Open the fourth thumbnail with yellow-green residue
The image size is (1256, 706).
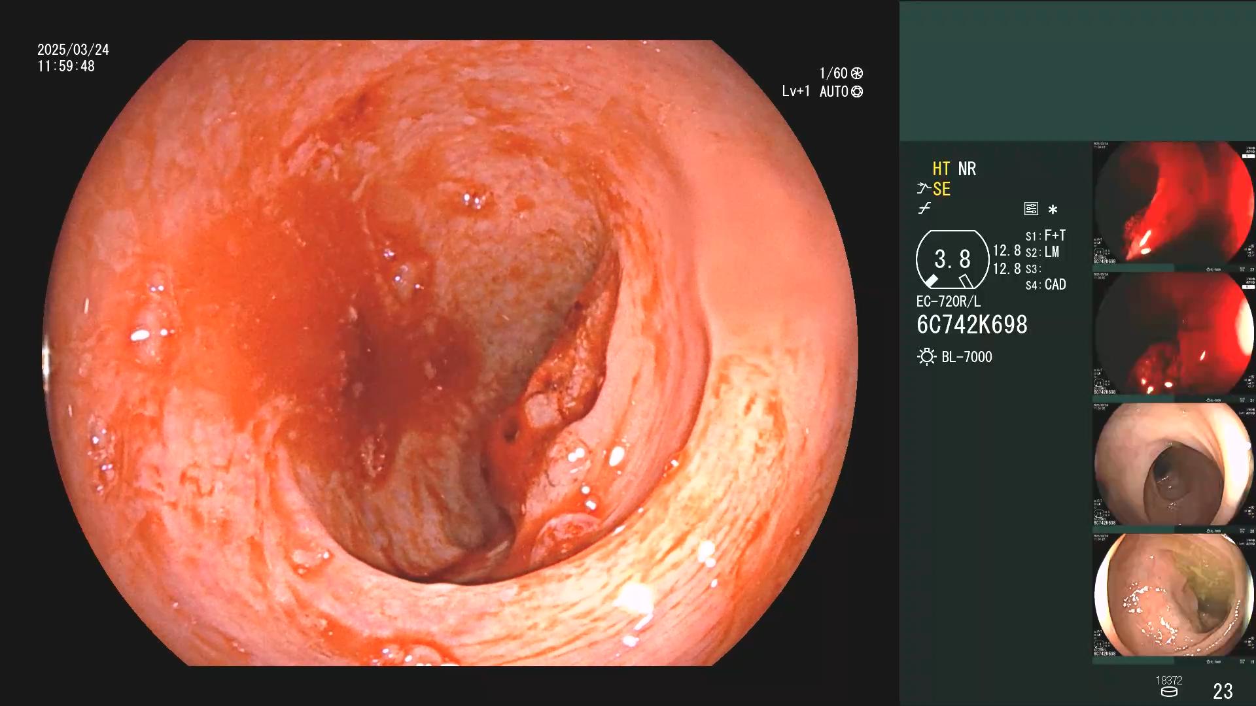tap(1174, 596)
